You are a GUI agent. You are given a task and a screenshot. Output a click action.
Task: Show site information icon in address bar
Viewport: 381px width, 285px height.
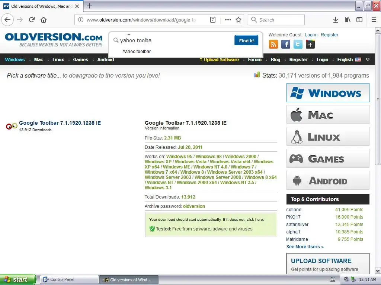pyautogui.click(x=81, y=20)
